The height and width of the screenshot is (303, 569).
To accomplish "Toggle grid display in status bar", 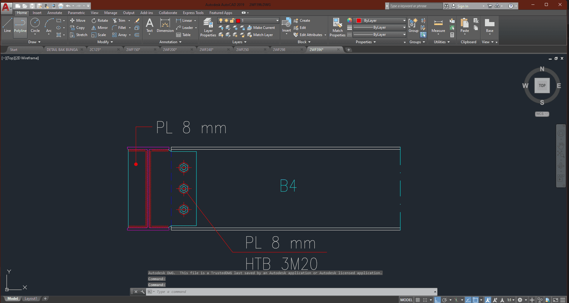I will point(418,300).
